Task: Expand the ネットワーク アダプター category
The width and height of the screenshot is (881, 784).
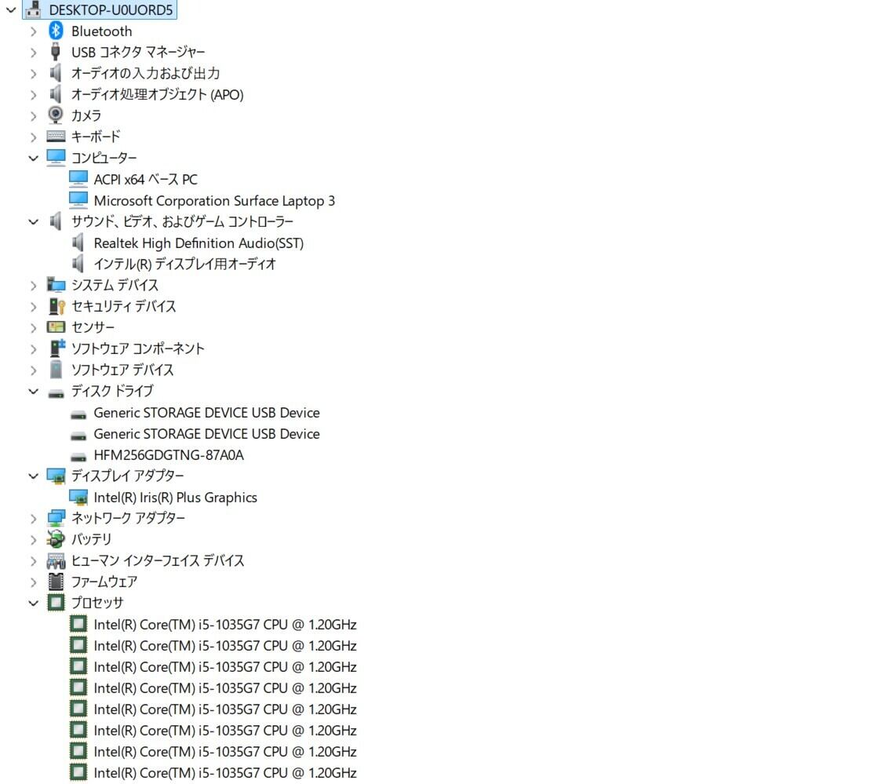Action: (33, 519)
